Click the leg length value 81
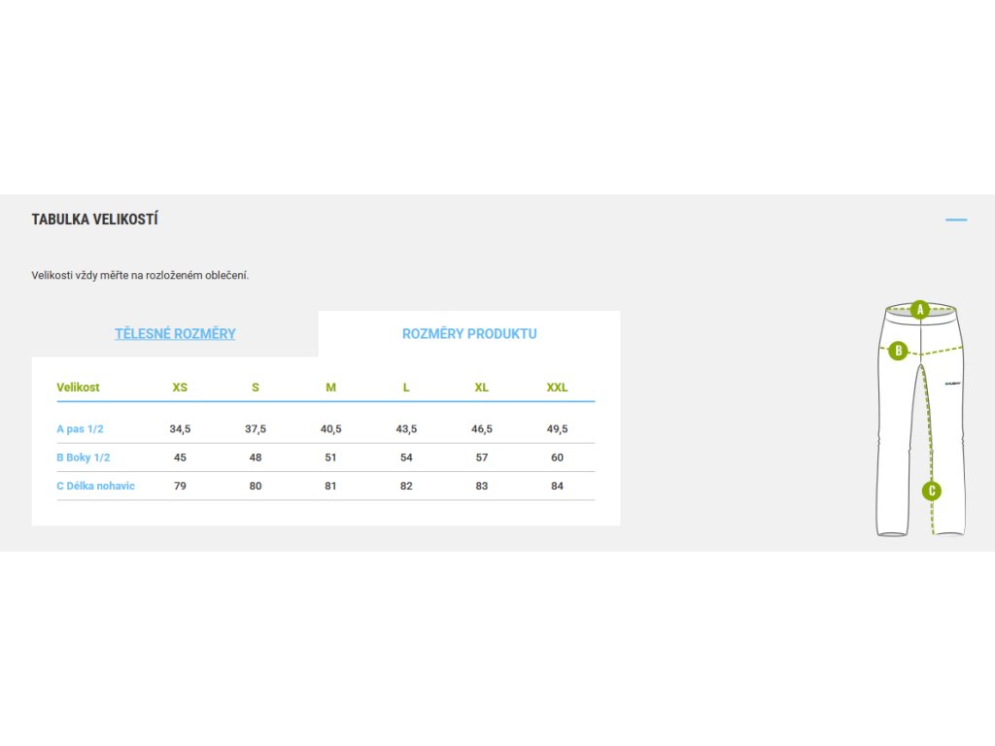The image size is (995, 746). pos(330,486)
